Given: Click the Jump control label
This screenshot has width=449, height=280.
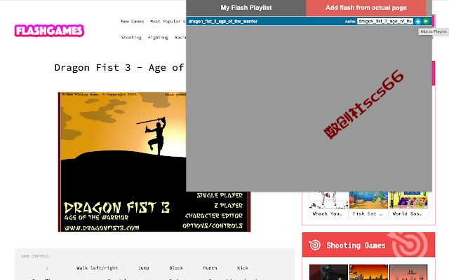Looking at the screenshot, I should pyautogui.click(x=143, y=268).
